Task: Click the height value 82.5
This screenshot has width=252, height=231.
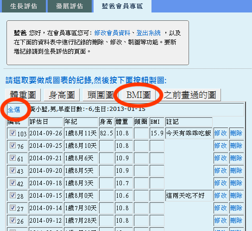Action: 107,133
